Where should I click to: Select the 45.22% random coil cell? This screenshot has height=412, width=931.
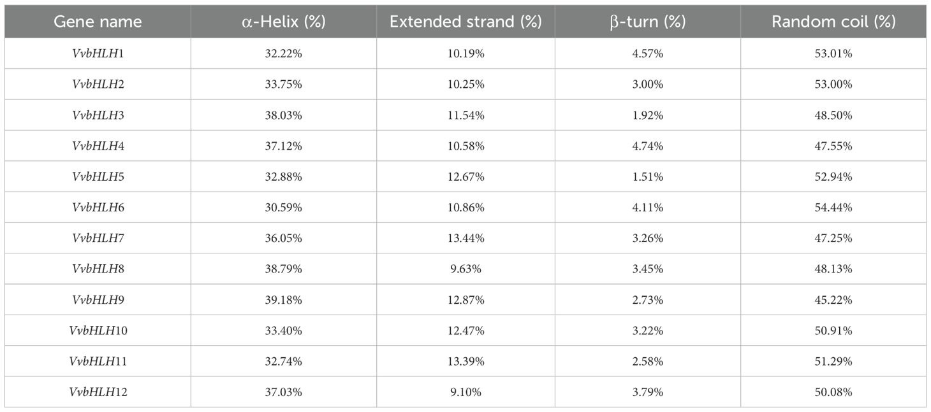coord(833,300)
